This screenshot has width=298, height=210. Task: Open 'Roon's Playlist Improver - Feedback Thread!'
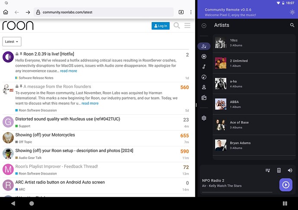coord(57,166)
